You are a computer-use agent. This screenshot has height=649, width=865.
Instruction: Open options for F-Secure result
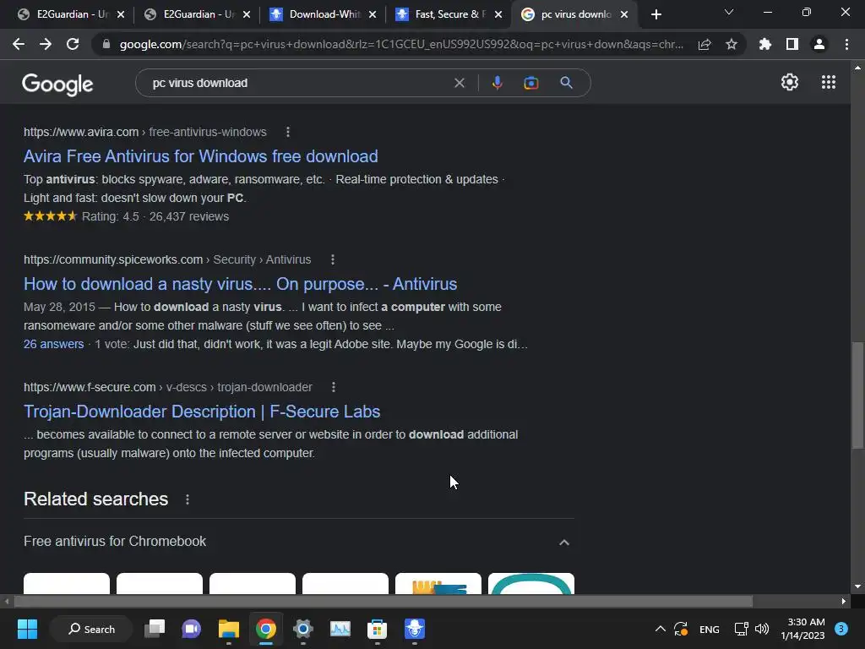pos(333,387)
